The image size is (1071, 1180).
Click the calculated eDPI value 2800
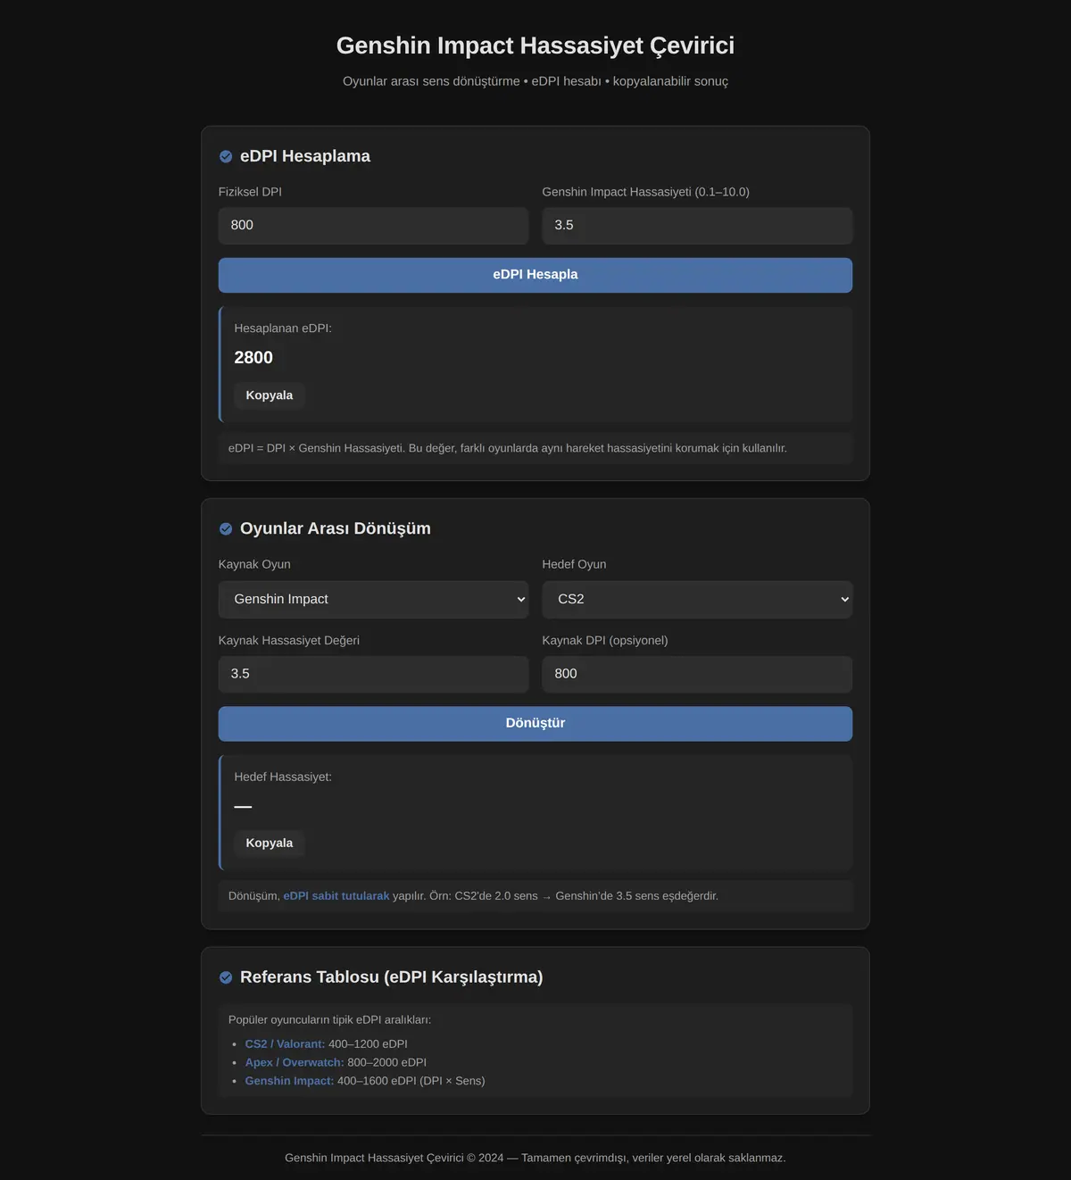pos(253,358)
